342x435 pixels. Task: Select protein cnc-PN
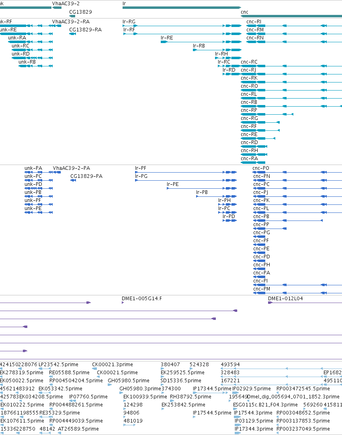click(262, 176)
